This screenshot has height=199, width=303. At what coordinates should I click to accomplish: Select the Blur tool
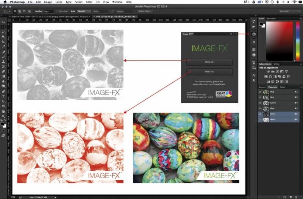coord(3,81)
